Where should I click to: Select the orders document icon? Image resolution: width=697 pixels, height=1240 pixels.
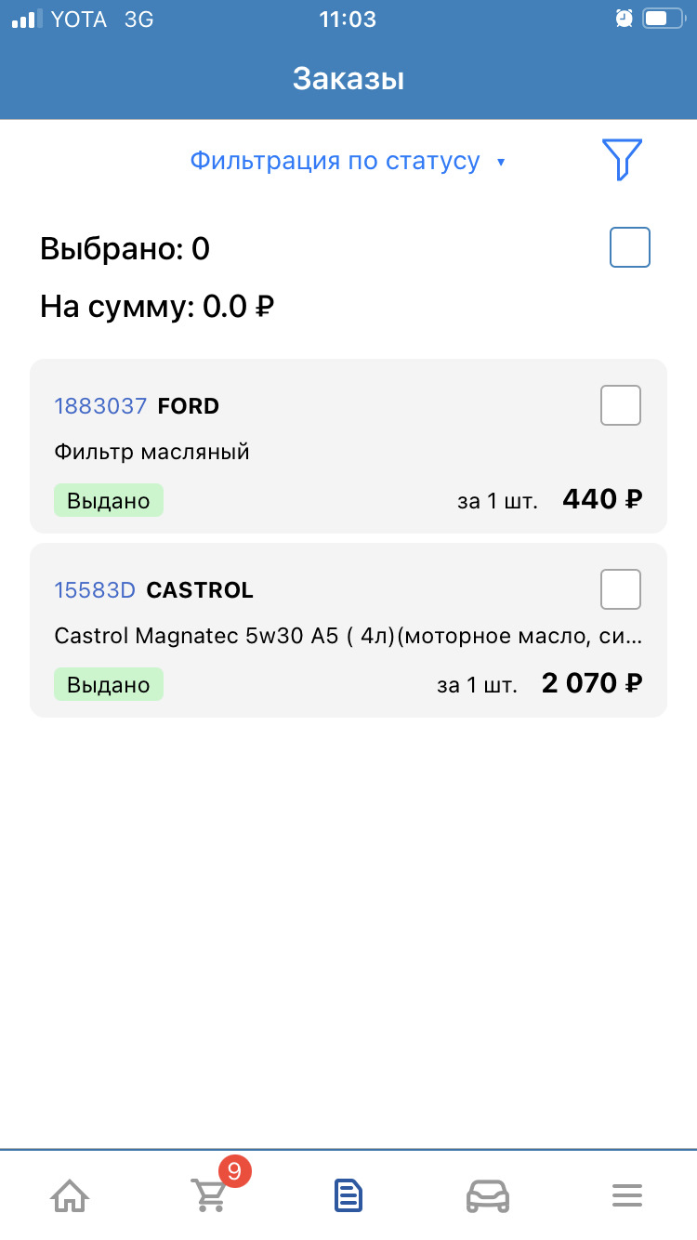point(348,1195)
